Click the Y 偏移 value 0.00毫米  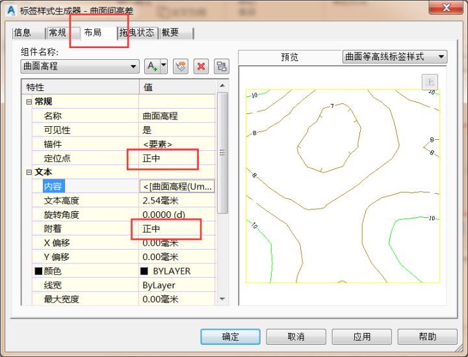point(177,257)
